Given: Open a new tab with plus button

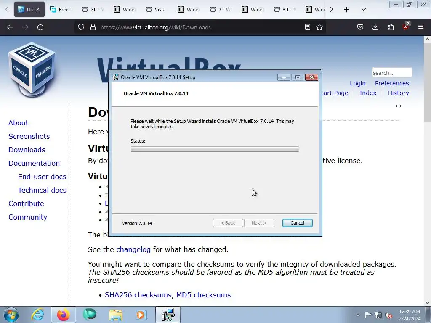Looking at the screenshot, I should pos(347,10).
